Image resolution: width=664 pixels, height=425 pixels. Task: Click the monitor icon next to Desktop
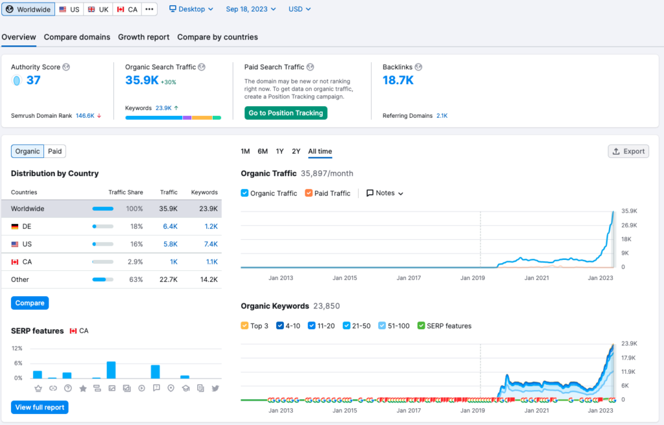172,9
